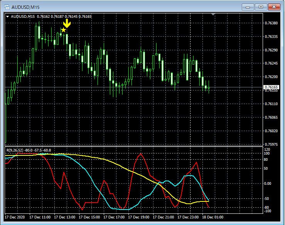
Task: Click the 0.76380 price scale label
Action: pyautogui.click(x=271, y=23)
